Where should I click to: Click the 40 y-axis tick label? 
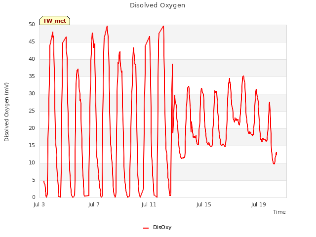32,59
